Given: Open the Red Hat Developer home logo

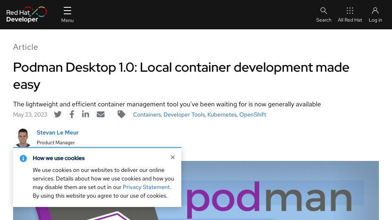Looking at the screenshot, I should coord(27,15).
